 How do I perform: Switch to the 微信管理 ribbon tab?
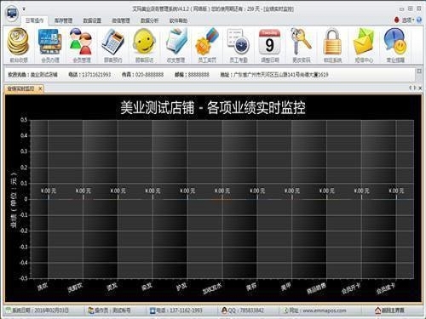(121, 20)
